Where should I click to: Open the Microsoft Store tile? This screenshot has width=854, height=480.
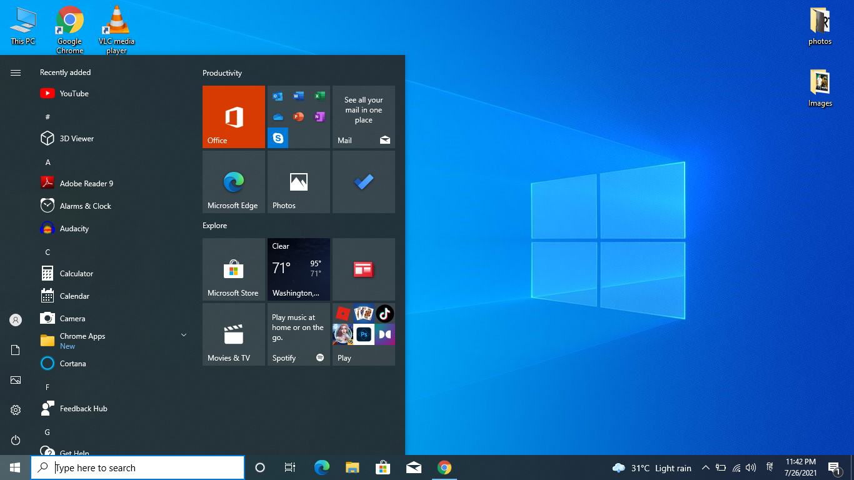tap(234, 269)
